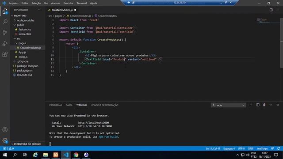
Task: Open the Accounts menu icon
Action: coord(5,129)
